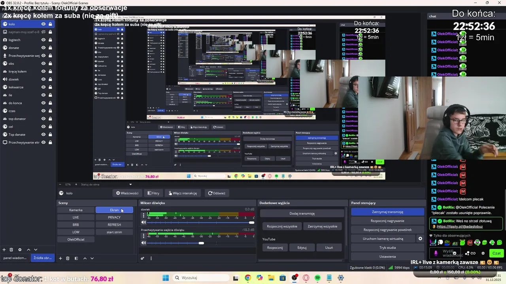506x284 pixels.
Task: Open Windows Start menu
Action: (x=166, y=278)
